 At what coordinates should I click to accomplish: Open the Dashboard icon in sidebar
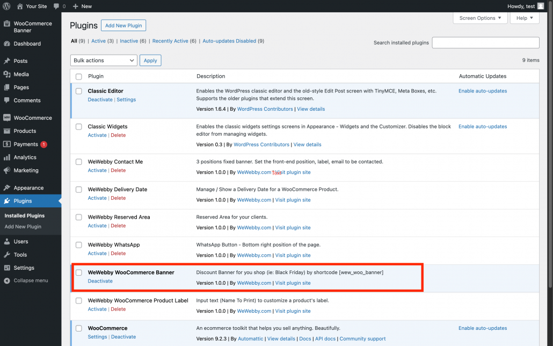point(7,44)
